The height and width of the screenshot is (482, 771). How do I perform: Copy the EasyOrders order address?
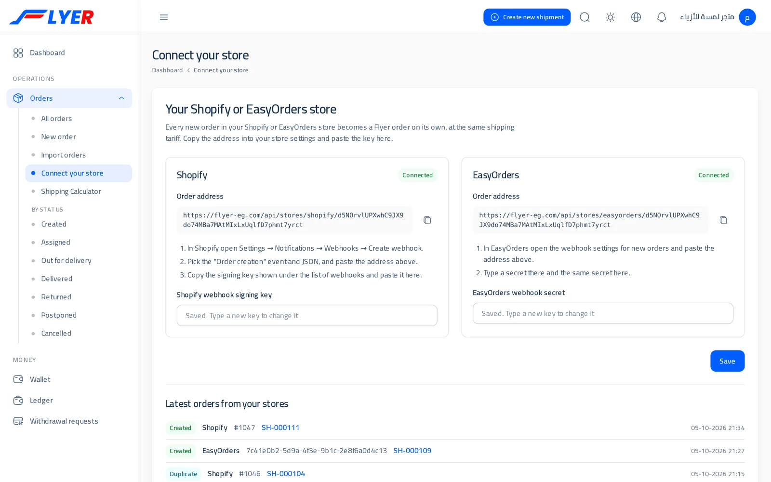point(723,220)
